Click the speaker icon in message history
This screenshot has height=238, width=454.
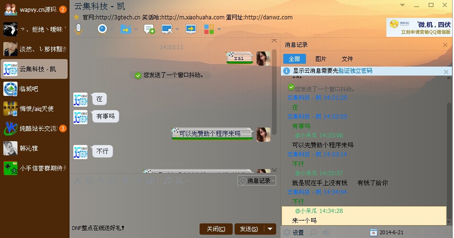coord(326,232)
